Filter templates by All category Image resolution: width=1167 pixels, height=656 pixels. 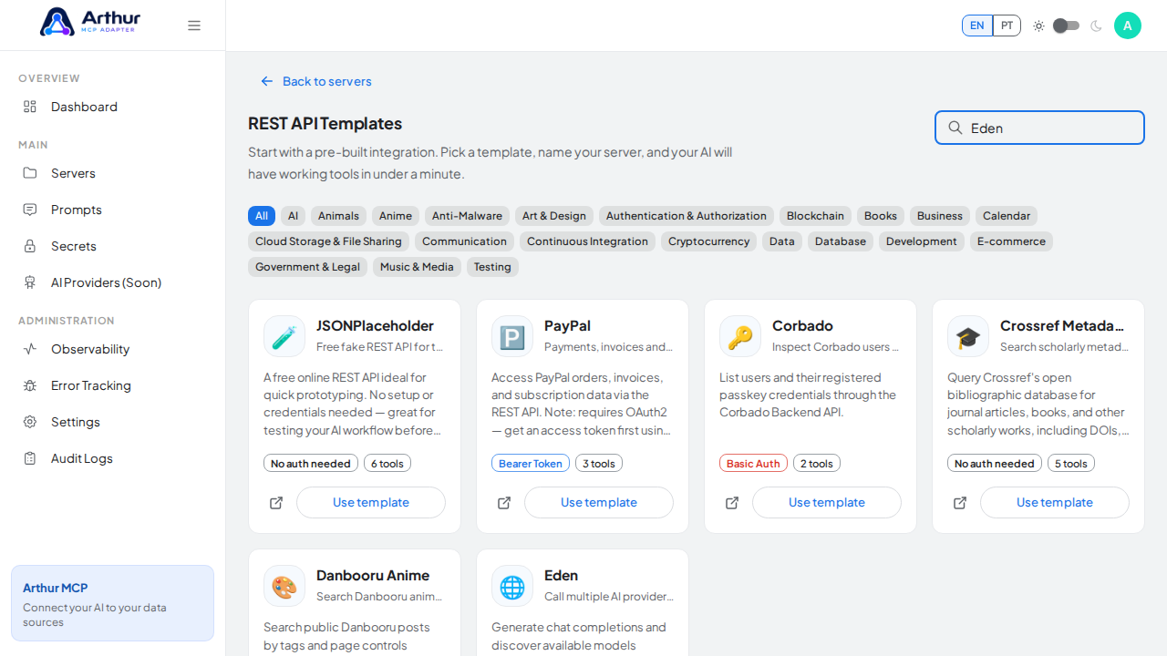[262, 216]
